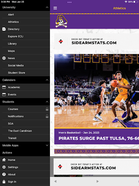Collapse the Calendars section chevron
139x186 pixels.
(x=47, y=80)
